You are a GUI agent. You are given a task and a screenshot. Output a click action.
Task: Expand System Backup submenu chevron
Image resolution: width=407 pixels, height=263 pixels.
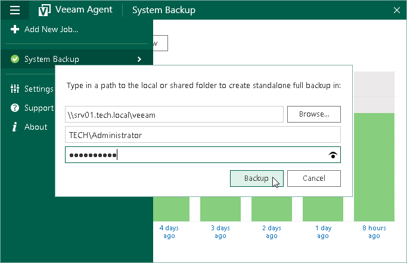(139, 59)
